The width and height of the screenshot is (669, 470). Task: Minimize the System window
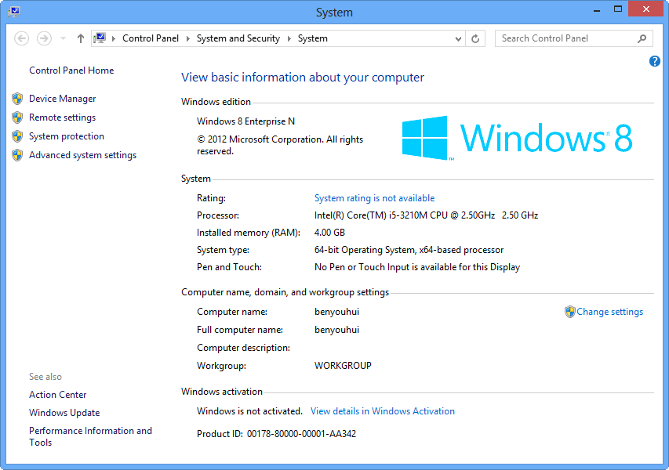coord(597,10)
